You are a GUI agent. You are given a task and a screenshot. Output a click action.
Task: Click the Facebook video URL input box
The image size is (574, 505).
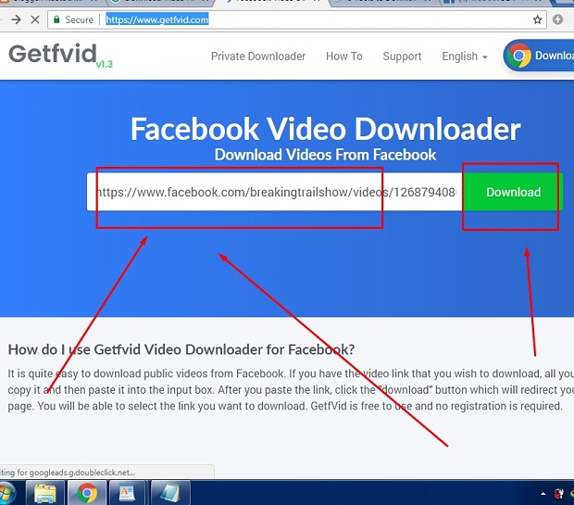[275, 192]
